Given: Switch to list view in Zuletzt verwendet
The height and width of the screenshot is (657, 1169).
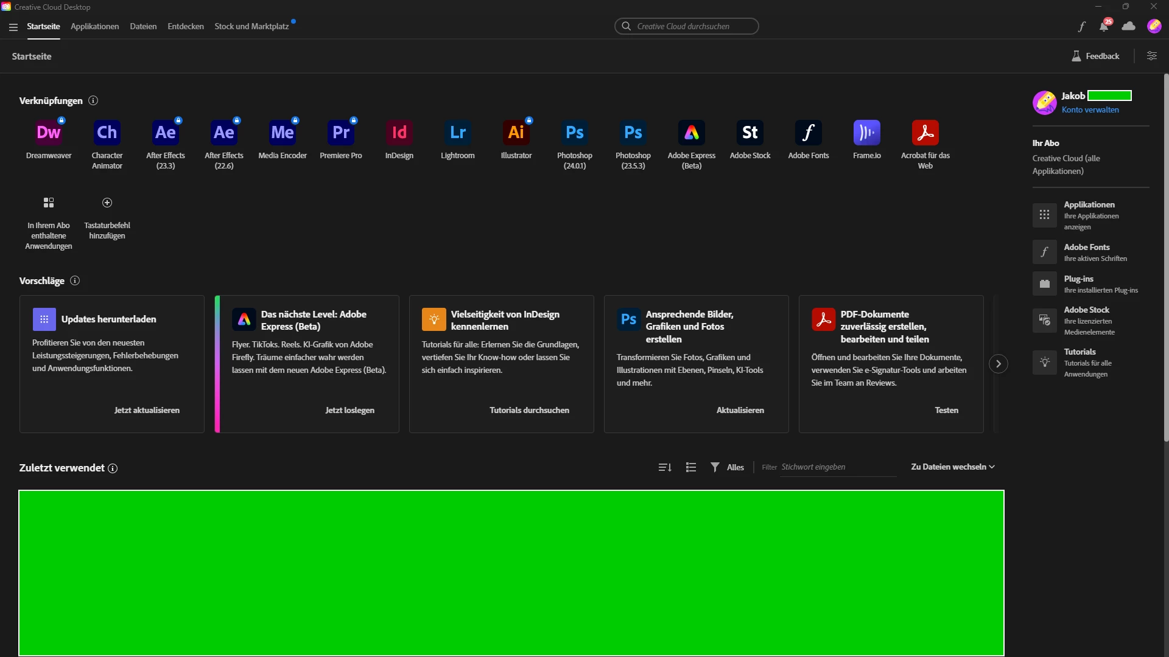Looking at the screenshot, I should point(691,467).
